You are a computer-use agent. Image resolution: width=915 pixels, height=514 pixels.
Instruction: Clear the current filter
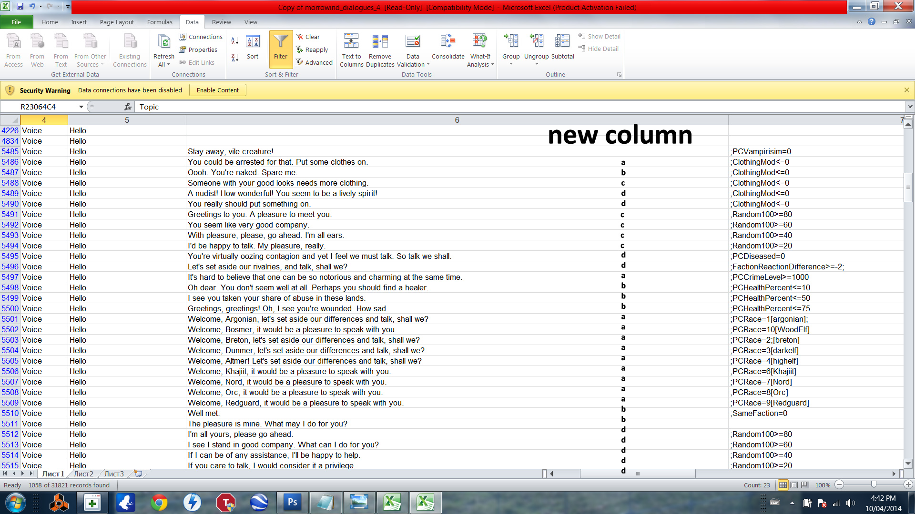[308, 37]
